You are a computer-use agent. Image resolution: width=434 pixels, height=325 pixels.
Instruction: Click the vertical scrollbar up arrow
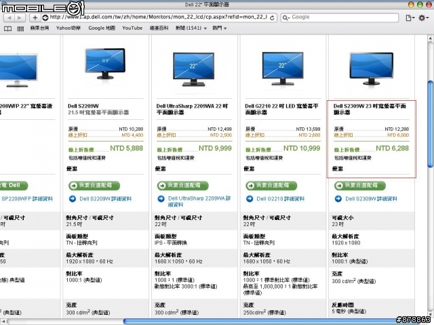tap(430, 39)
